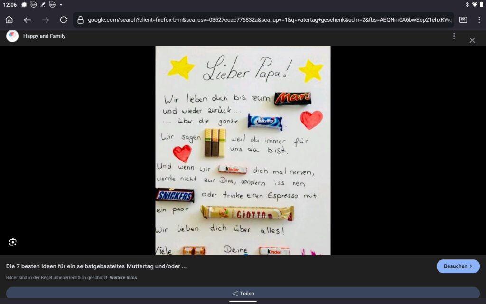This screenshot has height=304, width=486.
Task: Search image with Google Lens icon
Action: point(13,242)
